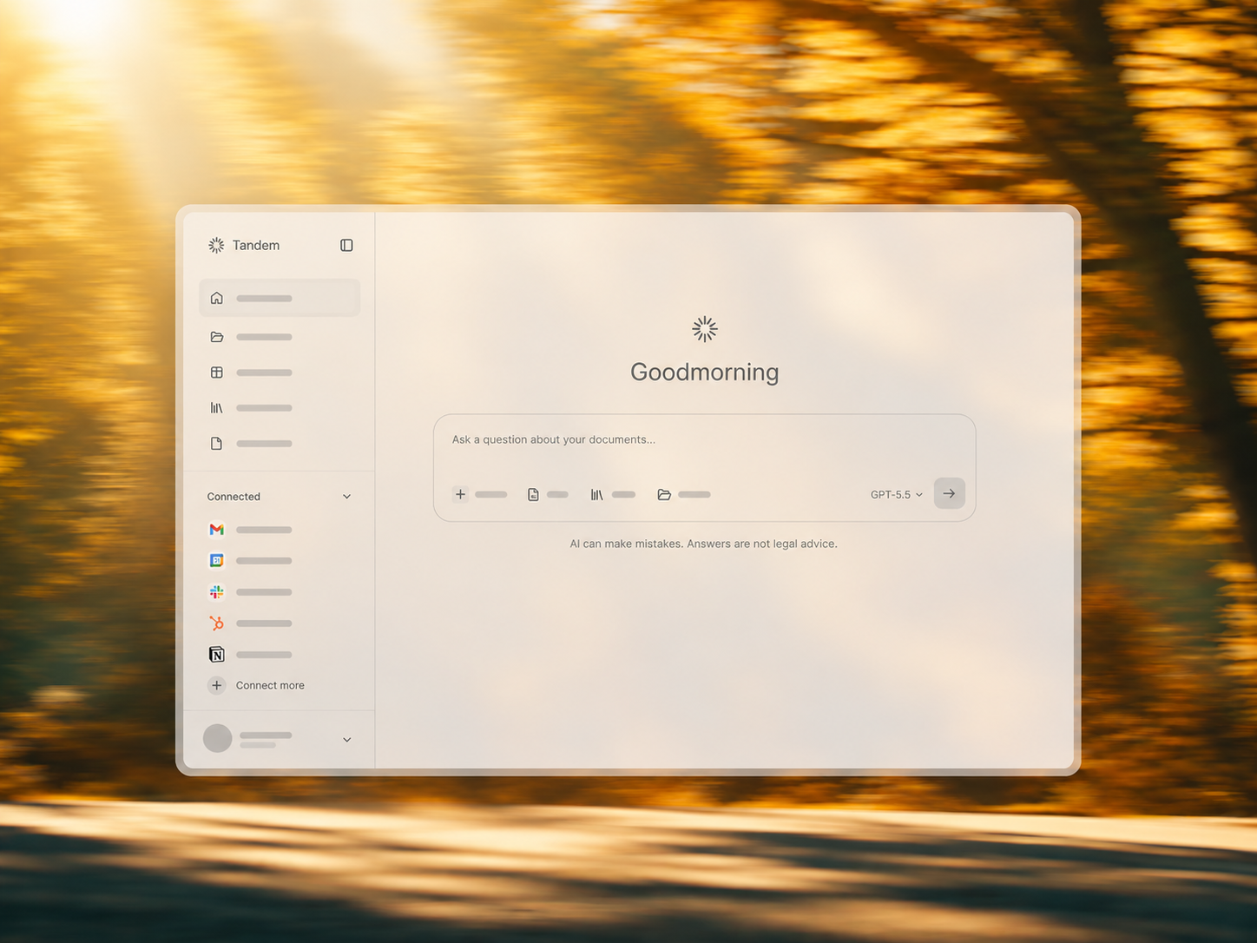
Task: Expand the account menu chevron at bottom
Action: point(346,740)
